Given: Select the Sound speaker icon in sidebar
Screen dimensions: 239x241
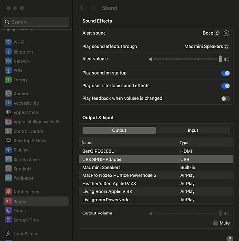Looking at the screenshot, I should (8, 201).
